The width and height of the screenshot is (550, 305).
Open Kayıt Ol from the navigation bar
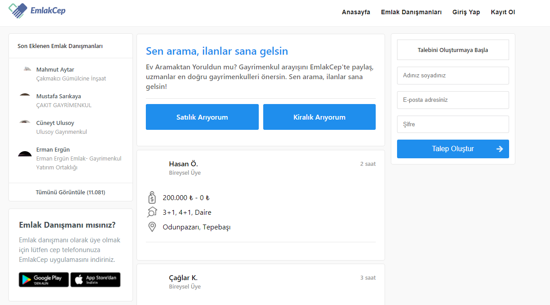pyautogui.click(x=503, y=12)
